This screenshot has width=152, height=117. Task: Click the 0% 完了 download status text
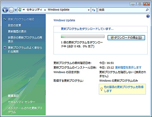click(88, 46)
